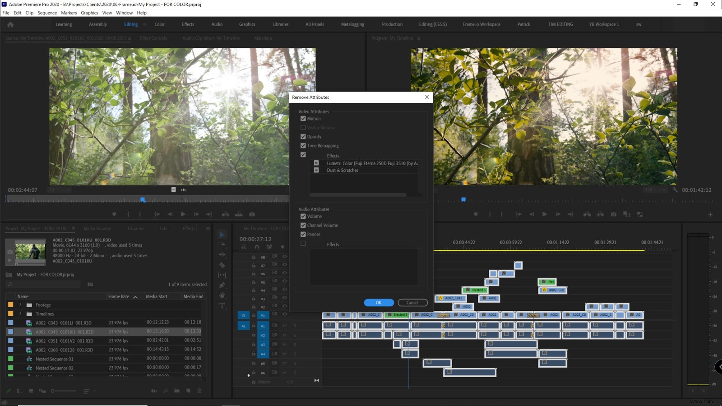Open the Sequence menu

pos(47,13)
